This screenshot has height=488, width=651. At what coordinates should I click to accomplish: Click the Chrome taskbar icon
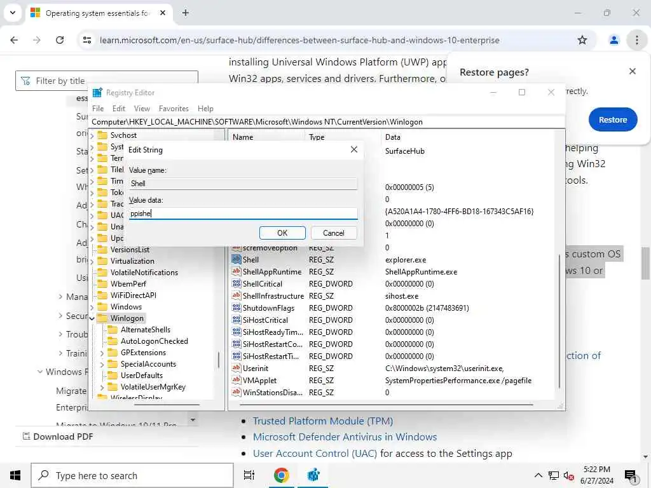(281, 475)
